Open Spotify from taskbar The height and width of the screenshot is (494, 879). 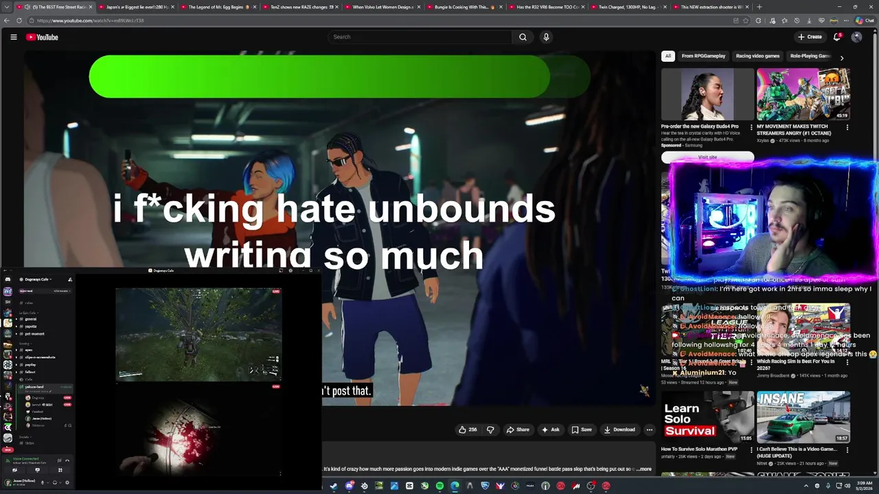439,486
